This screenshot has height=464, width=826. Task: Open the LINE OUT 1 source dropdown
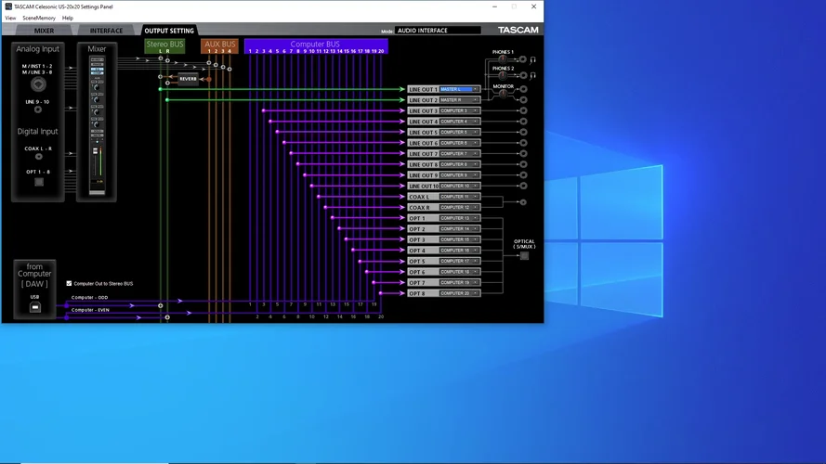tap(459, 89)
